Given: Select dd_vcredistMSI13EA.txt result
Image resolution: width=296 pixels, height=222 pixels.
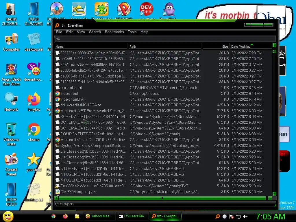Looking at the screenshot, I should (163, 105).
